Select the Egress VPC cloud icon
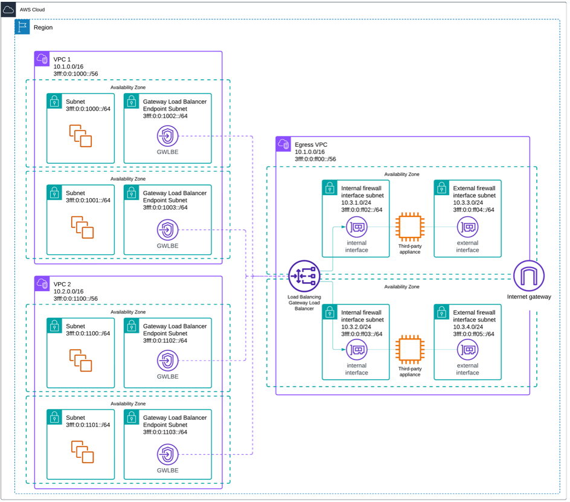570x502 pixels. (x=283, y=144)
